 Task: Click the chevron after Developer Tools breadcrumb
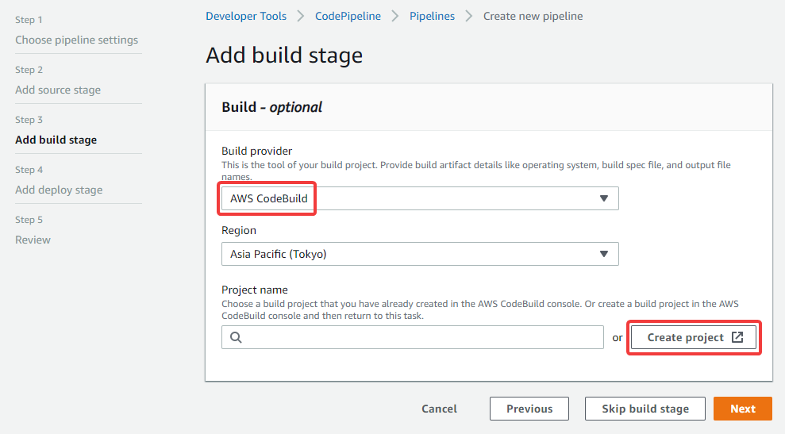[x=300, y=16]
